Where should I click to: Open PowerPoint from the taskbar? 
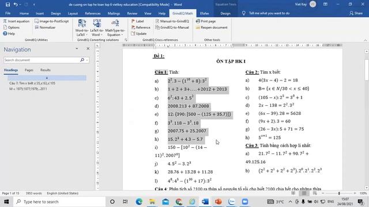[219, 202]
